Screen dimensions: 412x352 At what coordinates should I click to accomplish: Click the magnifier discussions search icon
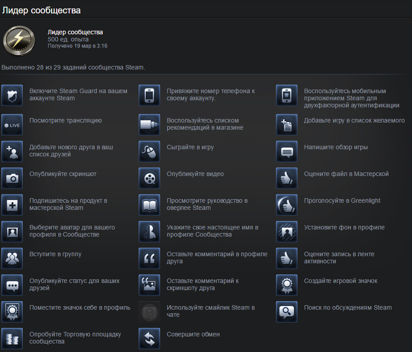(x=287, y=312)
